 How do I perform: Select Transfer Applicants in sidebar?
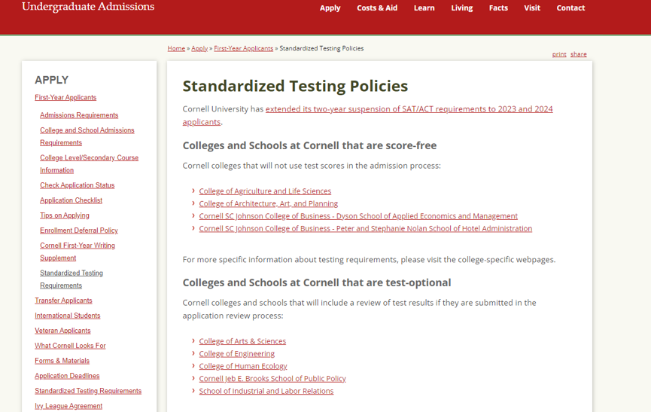coord(63,301)
